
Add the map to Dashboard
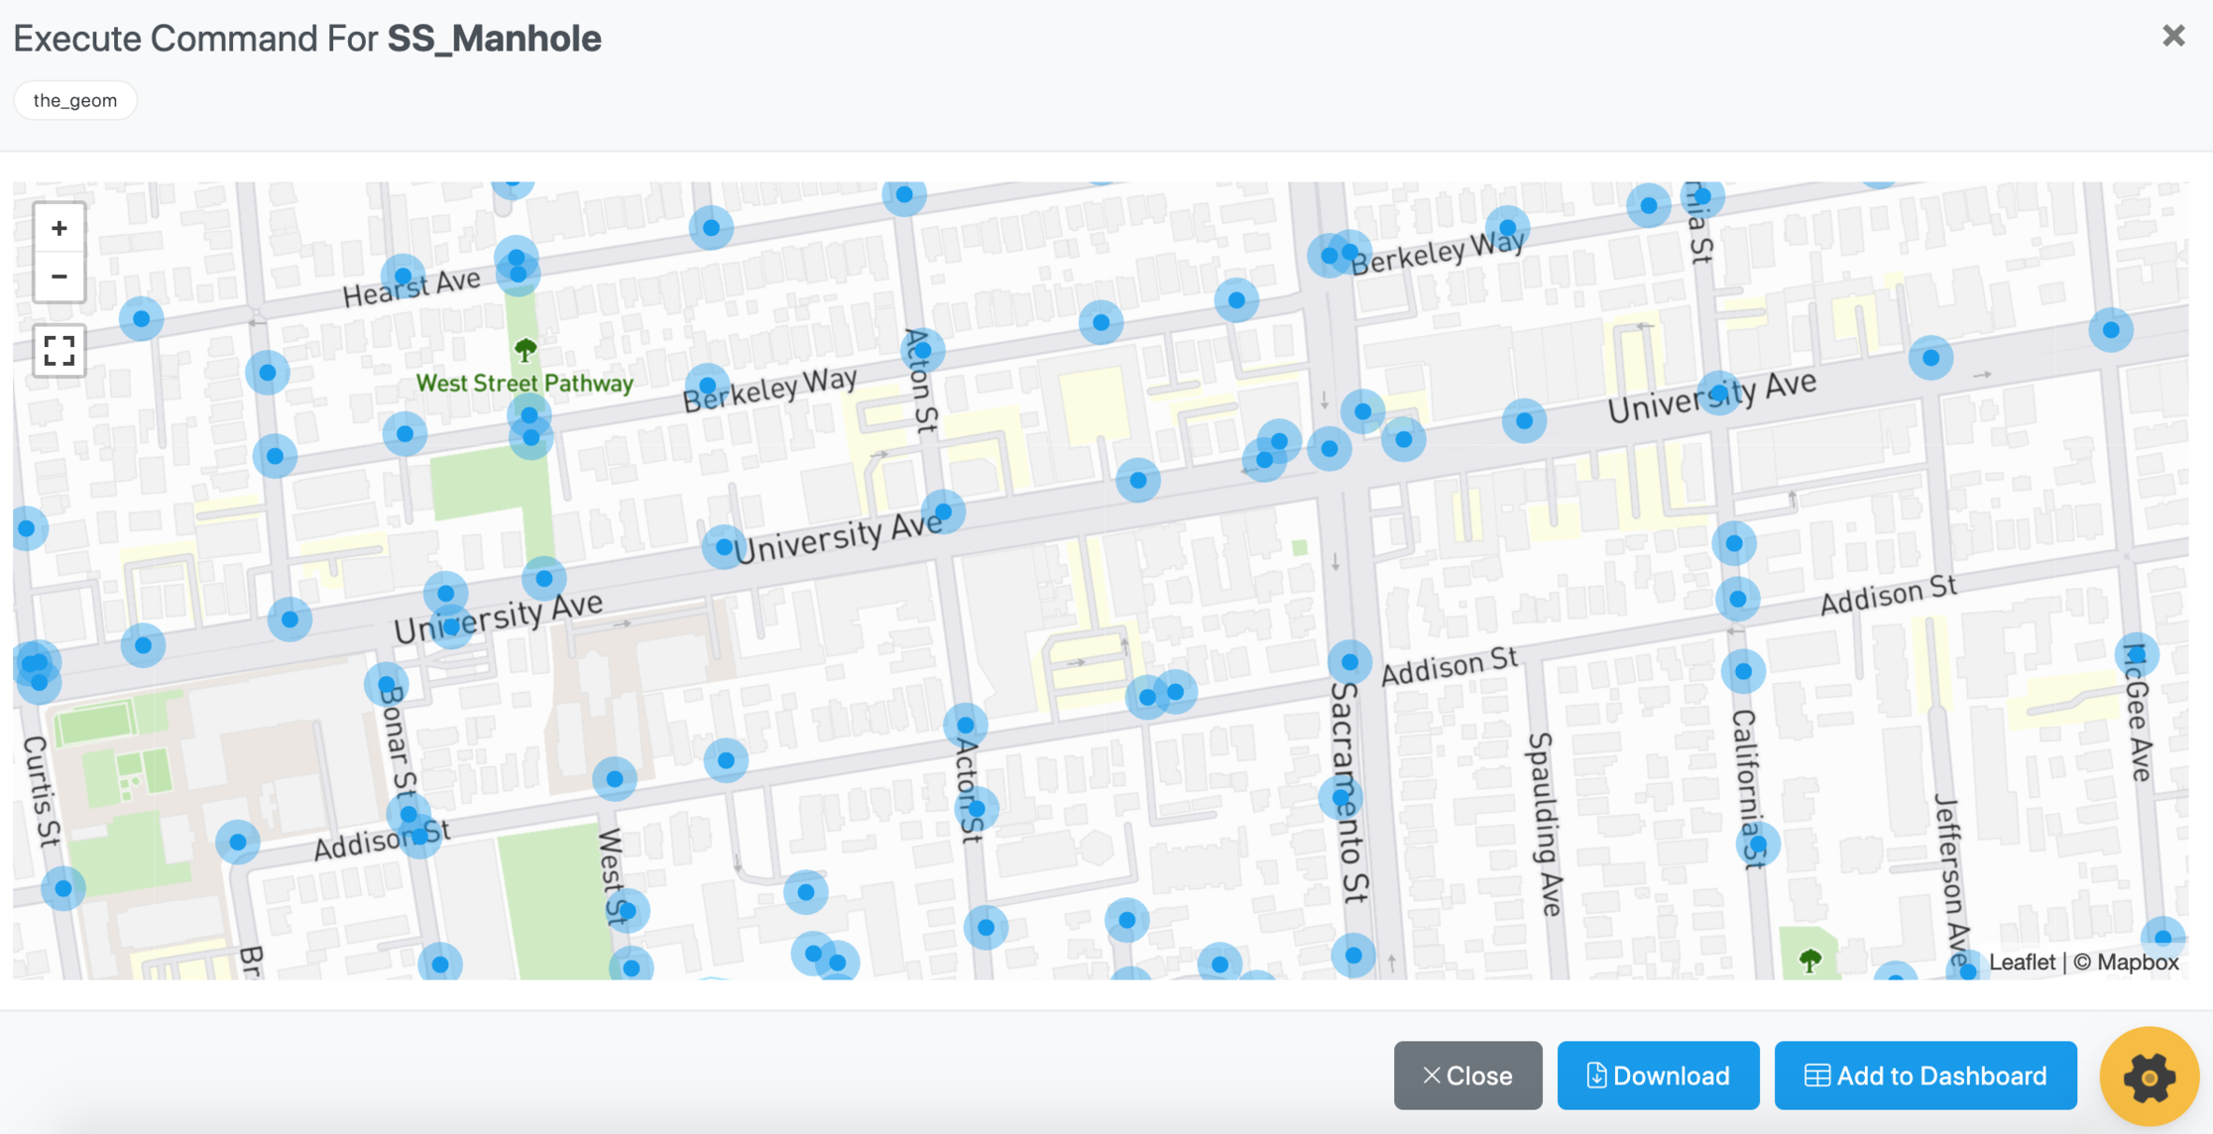click(1925, 1076)
